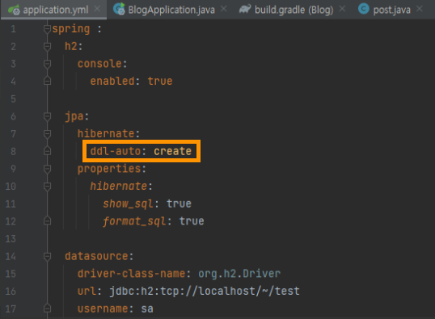Click the 'properties:' key
This screenshot has height=319, width=435.
pyautogui.click(x=112, y=169)
